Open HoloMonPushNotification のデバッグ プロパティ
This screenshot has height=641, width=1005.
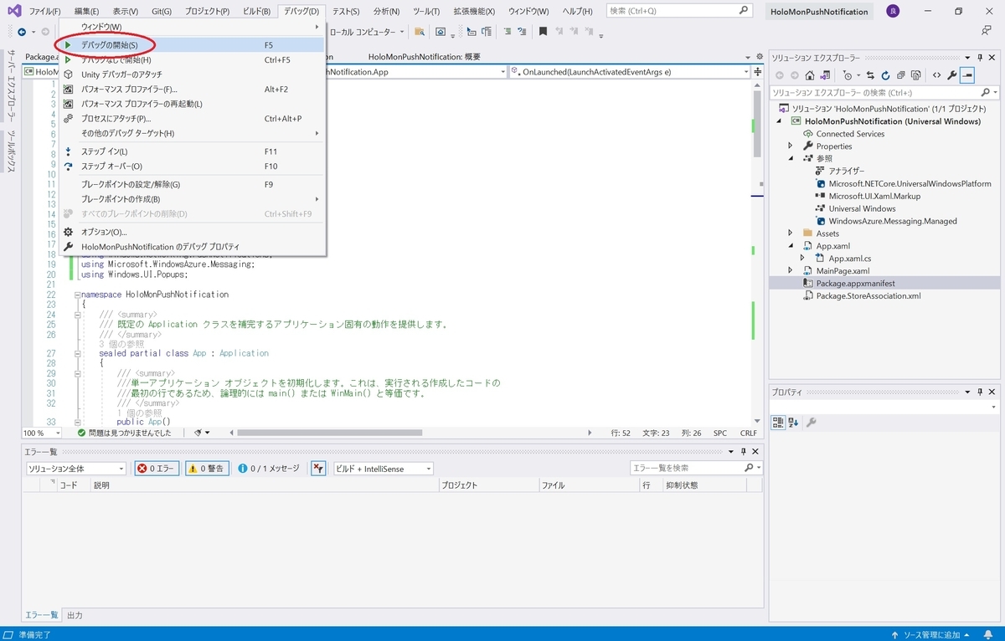pos(192,247)
